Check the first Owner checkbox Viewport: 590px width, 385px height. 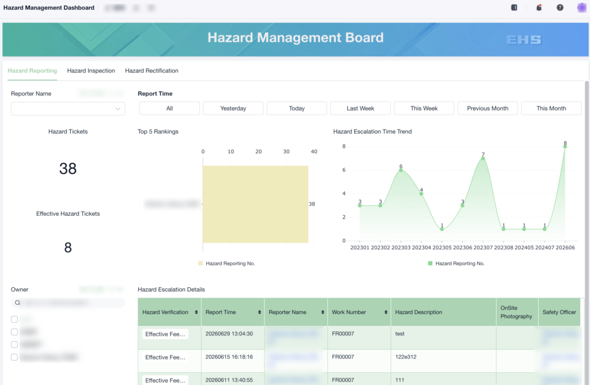pos(14,319)
